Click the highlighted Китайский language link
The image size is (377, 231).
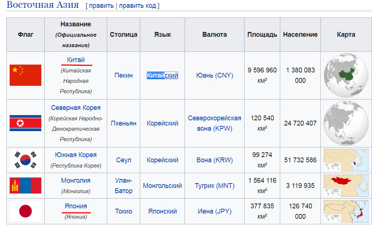coord(162,75)
